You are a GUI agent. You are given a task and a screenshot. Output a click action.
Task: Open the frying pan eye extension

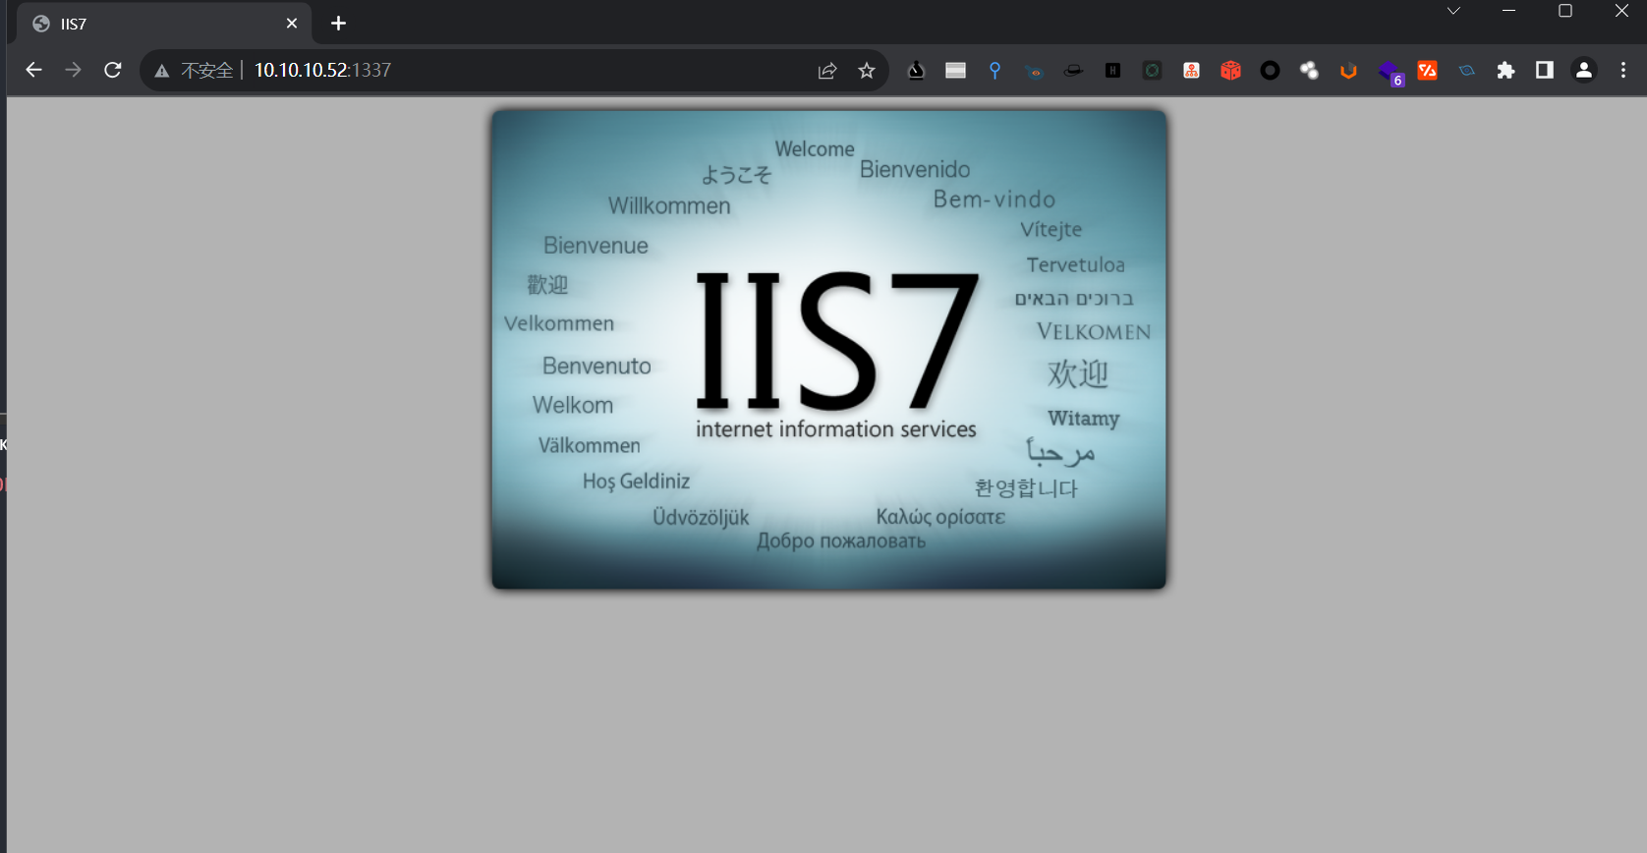click(1034, 71)
